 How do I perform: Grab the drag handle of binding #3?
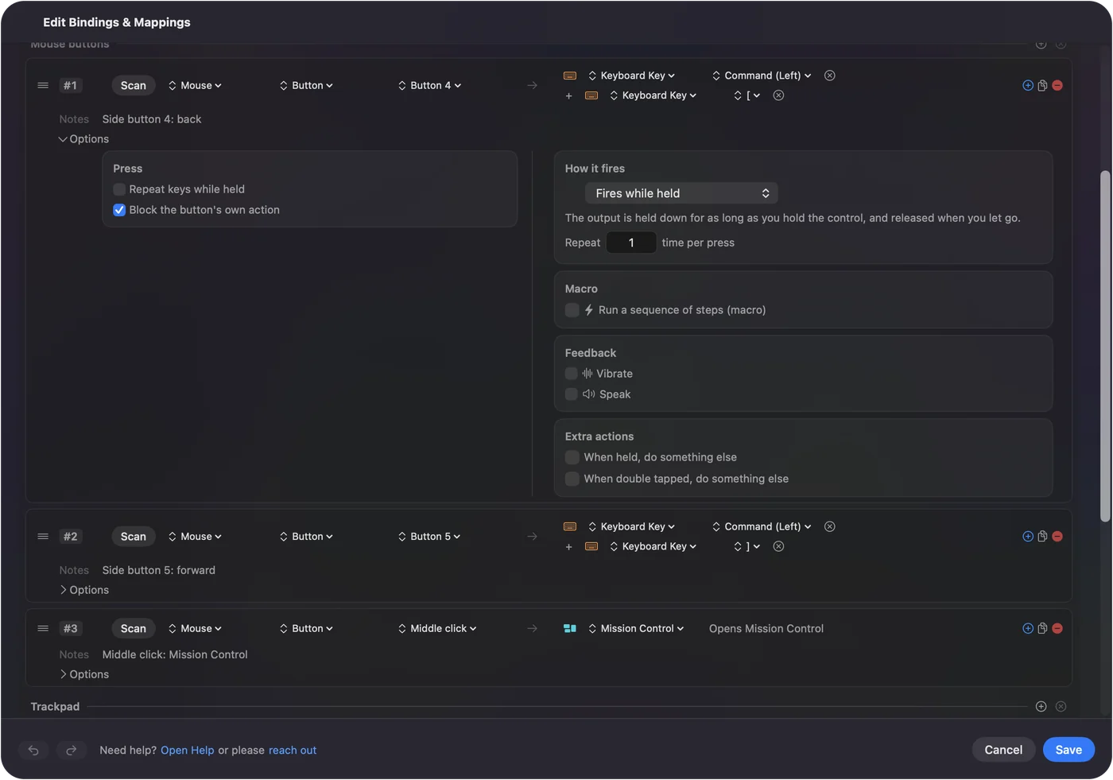pos(43,628)
